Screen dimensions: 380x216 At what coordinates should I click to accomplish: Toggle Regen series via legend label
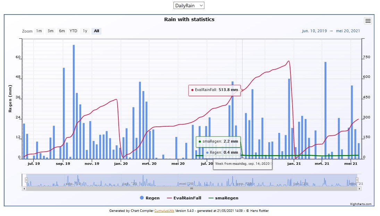click(152, 198)
